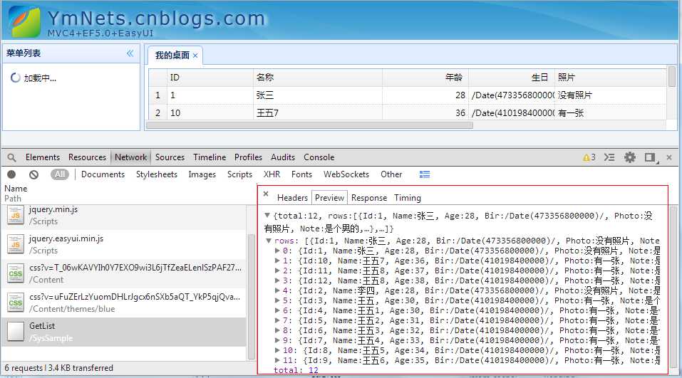
Task: Expand row 0 with Id:1
Action: click(x=277, y=251)
